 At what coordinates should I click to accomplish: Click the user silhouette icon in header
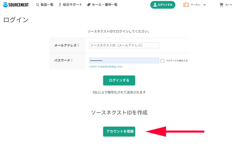155,5
